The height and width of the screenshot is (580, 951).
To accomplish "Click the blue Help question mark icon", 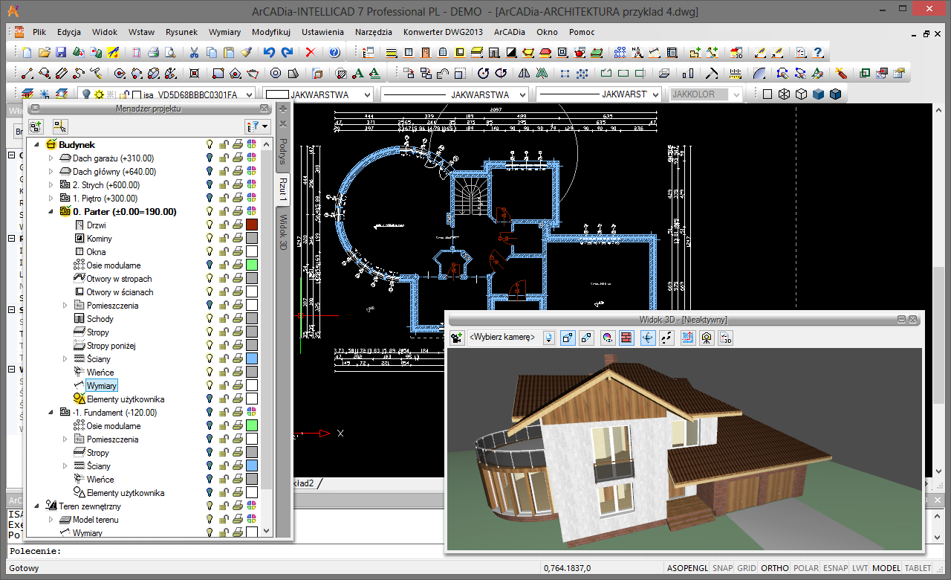I will (x=334, y=53).
